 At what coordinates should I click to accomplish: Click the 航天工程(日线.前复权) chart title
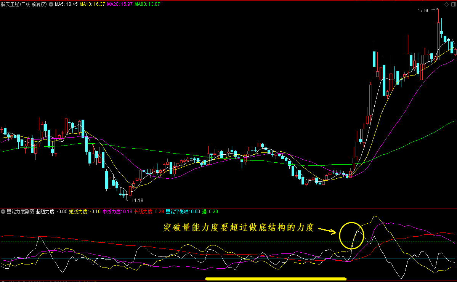coord(24,4)
